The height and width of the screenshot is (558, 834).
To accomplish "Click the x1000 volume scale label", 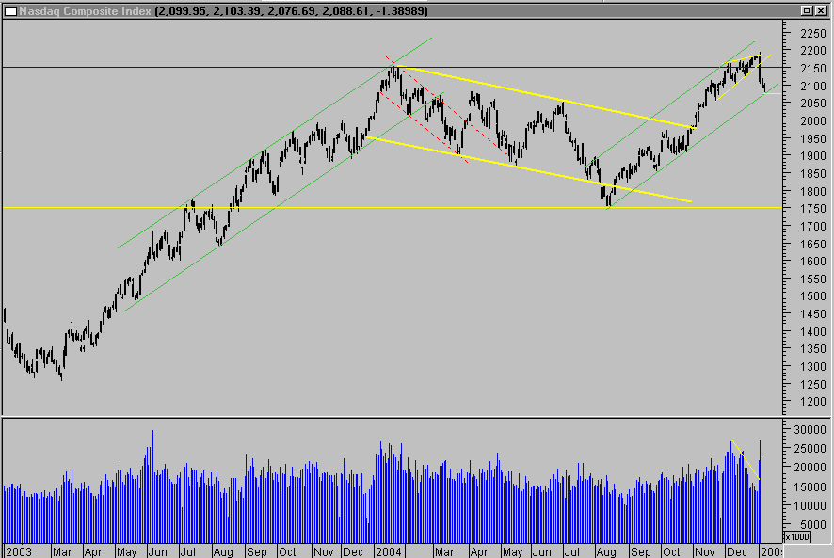I will 796,536.
